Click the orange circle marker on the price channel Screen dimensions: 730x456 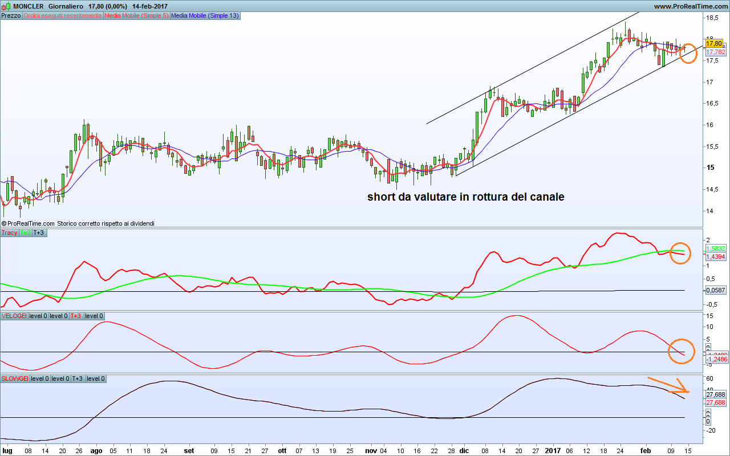click(688, 53)
